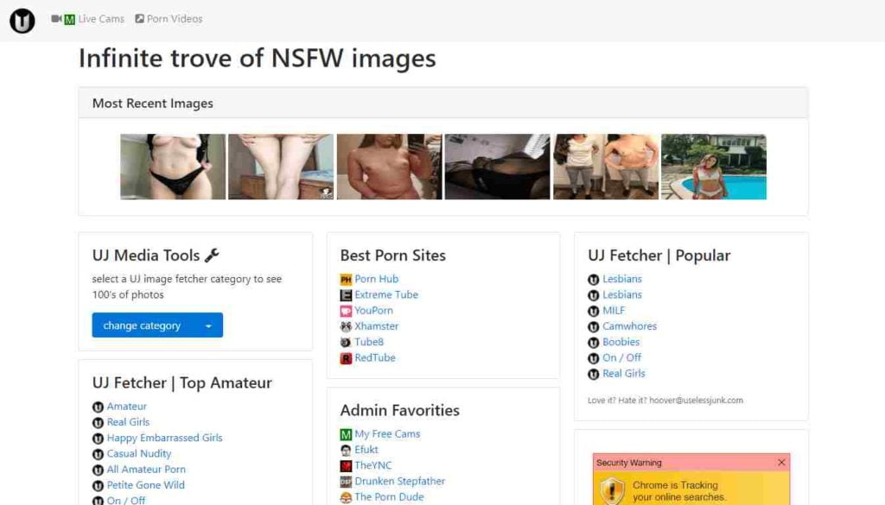The width and height of the screenshot is (885, 505).
Task: Open Real Girls under UJ Fetcher Popular
Action: [x=624, y=373]
